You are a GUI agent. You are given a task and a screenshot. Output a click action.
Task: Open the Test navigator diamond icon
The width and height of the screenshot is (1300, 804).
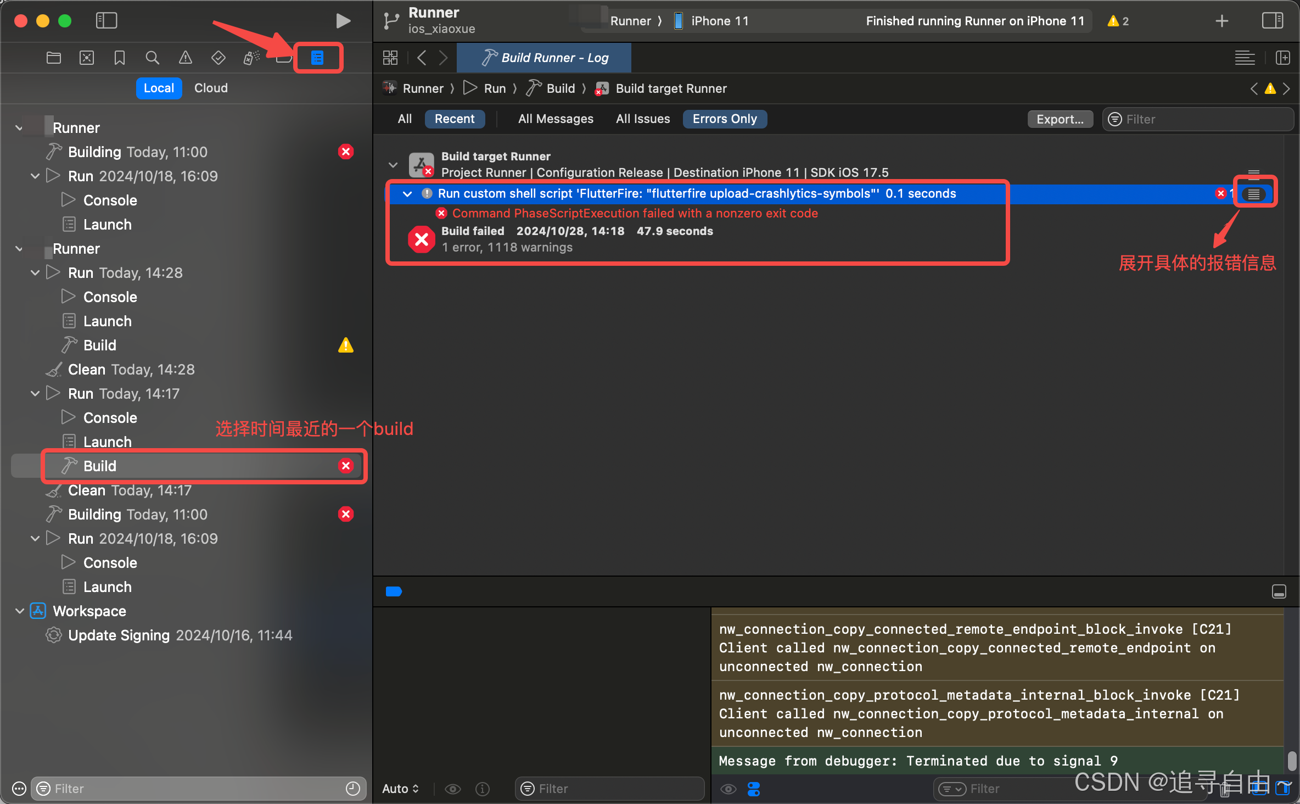click(x=218, y=58)
